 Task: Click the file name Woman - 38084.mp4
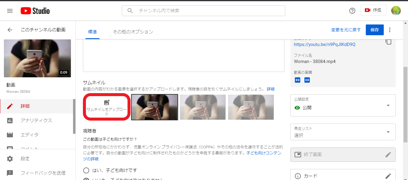coord(315,61)
